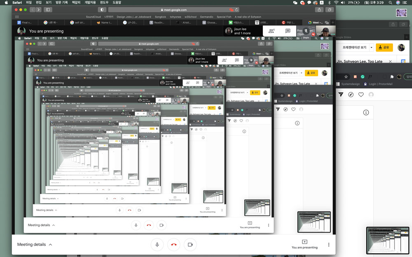
Task: Click the circled info icon on the right
Action: pyautogui.click(x=365, y=112)
